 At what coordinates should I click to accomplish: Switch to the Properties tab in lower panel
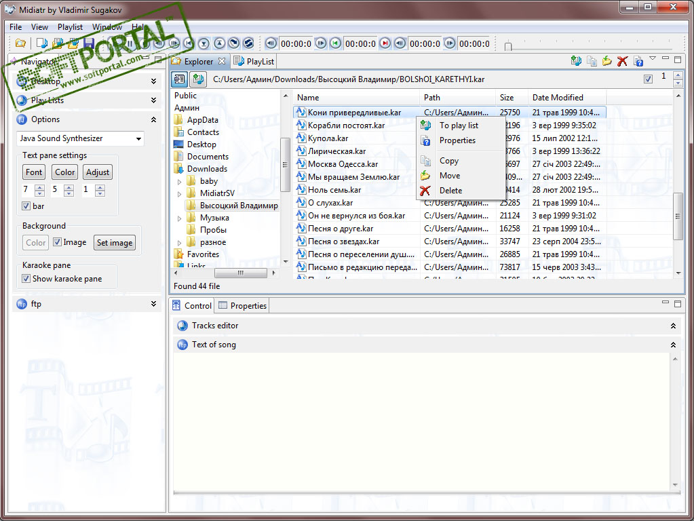243,305
